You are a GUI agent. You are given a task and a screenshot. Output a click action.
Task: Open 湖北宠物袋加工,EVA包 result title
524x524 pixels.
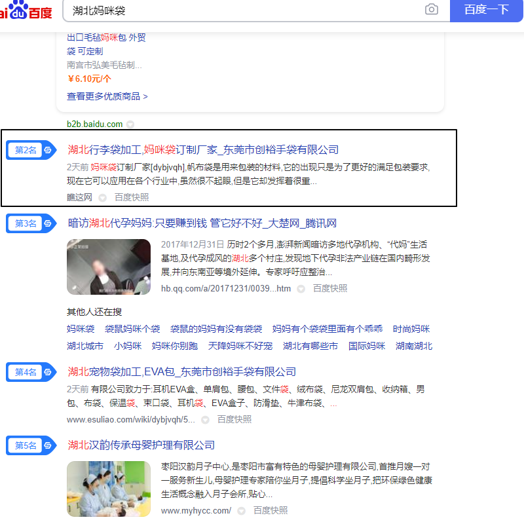182,371
